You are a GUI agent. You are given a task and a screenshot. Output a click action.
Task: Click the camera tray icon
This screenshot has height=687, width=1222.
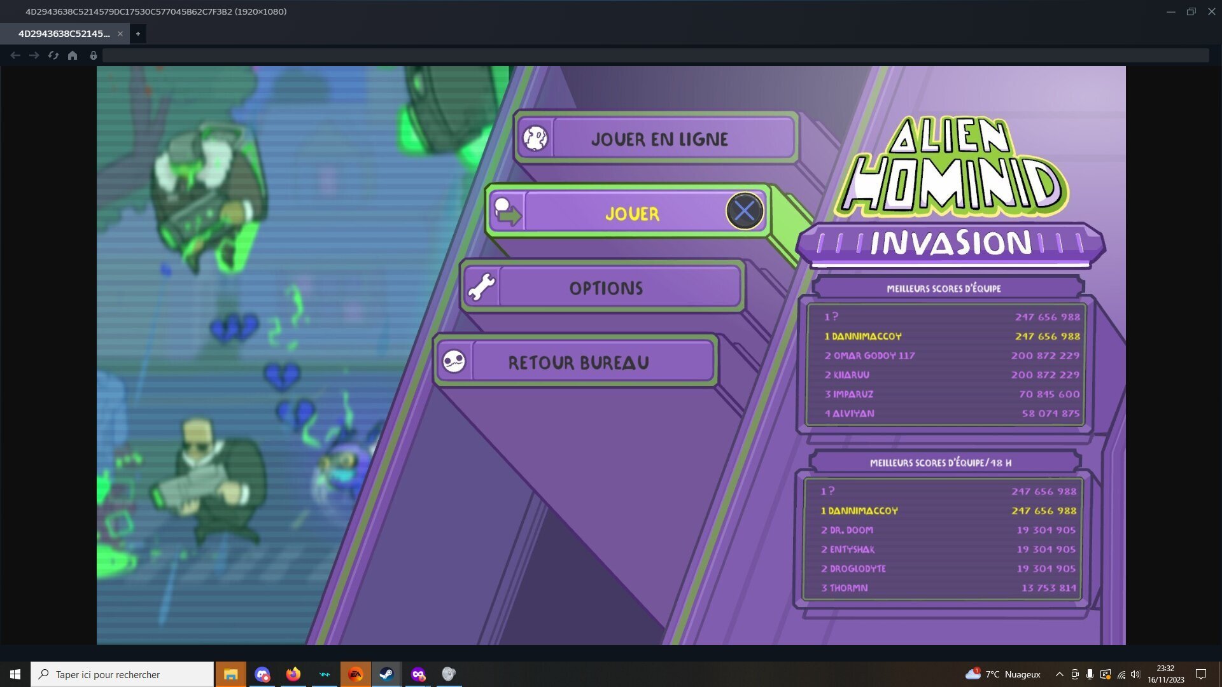pos(1075,674)
